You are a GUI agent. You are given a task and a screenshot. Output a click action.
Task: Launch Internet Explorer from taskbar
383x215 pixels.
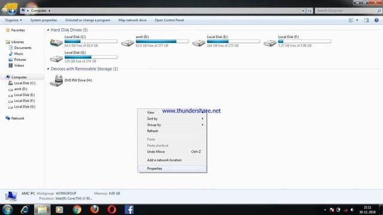pyautogui.click(x=25, y=210)
